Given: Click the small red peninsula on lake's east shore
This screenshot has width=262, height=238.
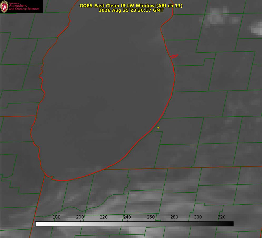Looking at the screenshot, I should pyautogui.click(x=174, y=56).
